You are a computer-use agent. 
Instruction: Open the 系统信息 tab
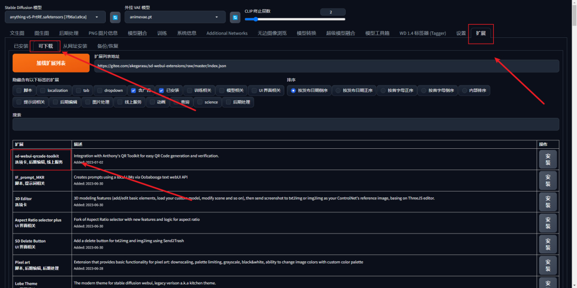(186, 33)
